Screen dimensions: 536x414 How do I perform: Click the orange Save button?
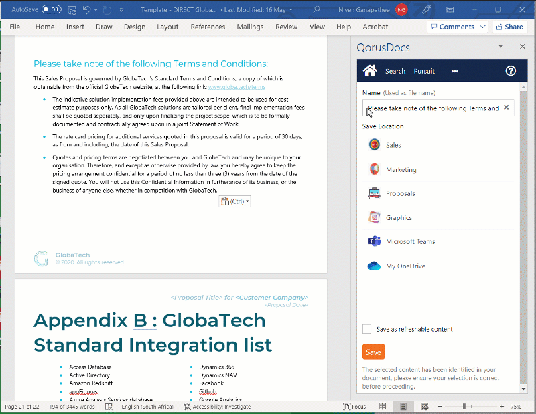click(x=373, y=352)
